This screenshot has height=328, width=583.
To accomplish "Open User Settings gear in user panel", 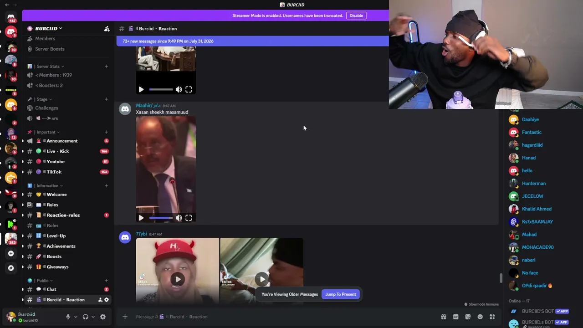I will (x=103, y=317).
